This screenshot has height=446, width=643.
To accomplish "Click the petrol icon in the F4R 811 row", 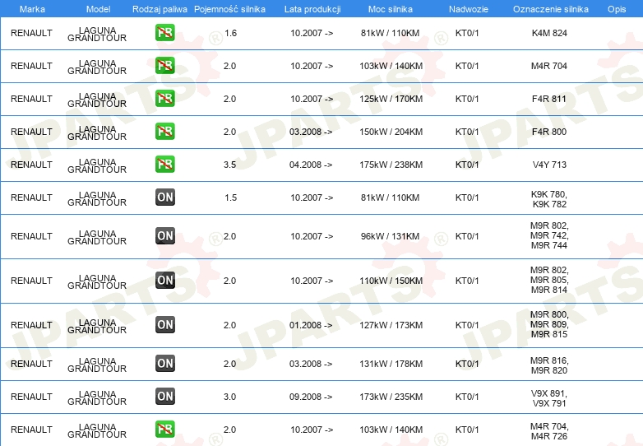I will [x=164, y=99].
